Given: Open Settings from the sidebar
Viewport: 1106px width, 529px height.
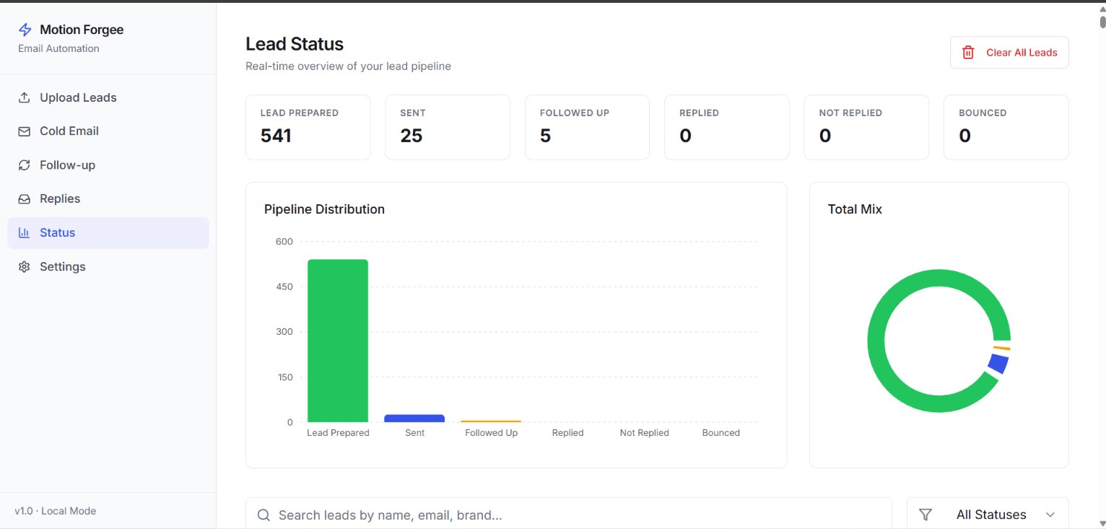Looking at the screenshot, I should [x=108, y=266].
